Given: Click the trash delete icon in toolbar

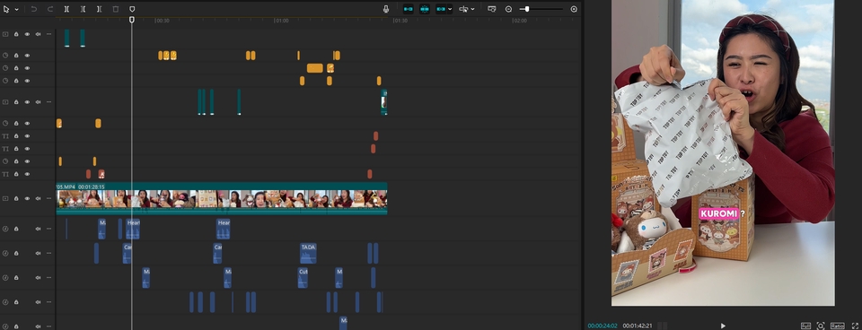Looking at the screenshot, I should pyautogui.click(x=116, y=9).
